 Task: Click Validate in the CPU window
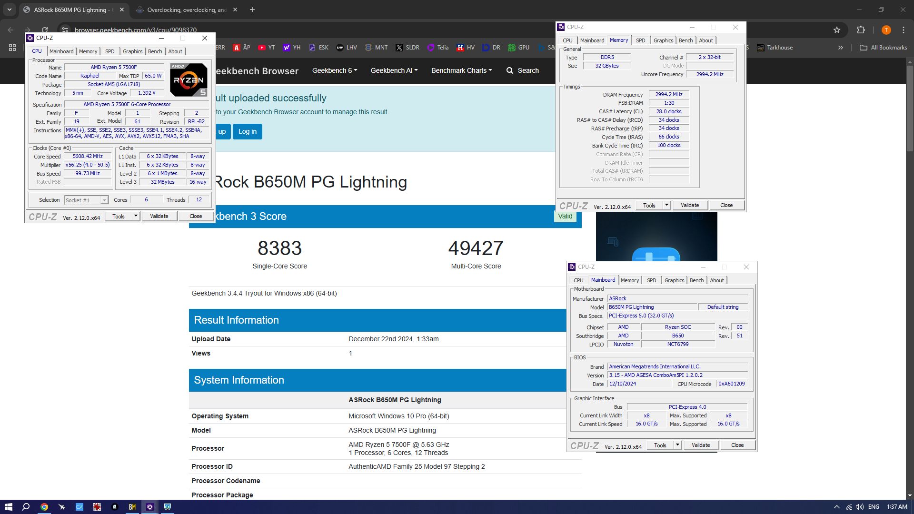(x=159, y=216)
